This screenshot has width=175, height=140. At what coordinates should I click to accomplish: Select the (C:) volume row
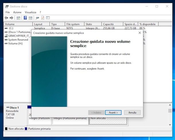(x=11, y=28)
